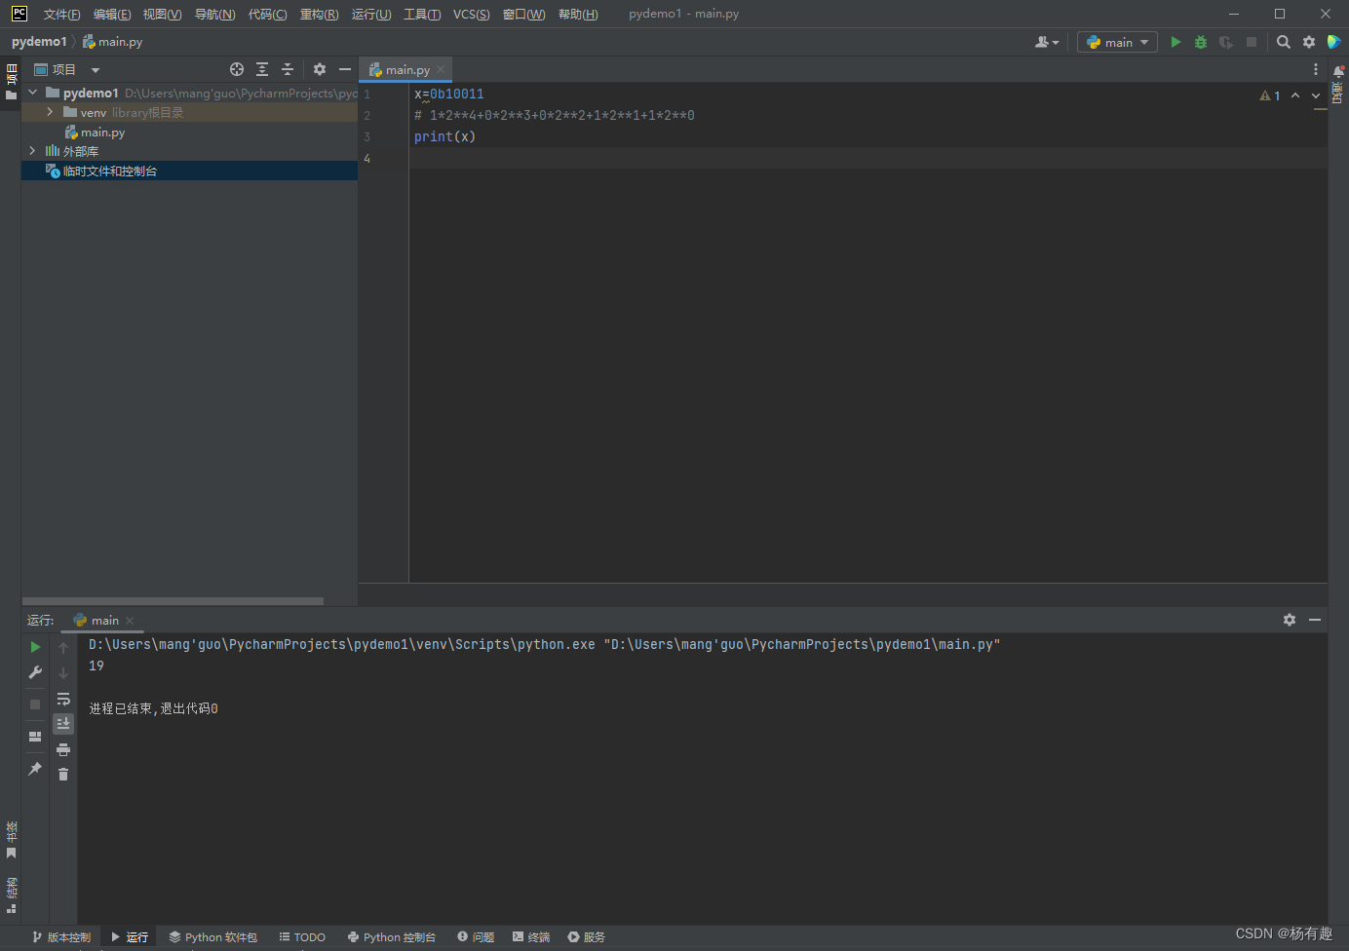Image resolution: width=1349 pixels, height=951 pixels.
Task: Open warning indicator showing 1 problem
Action: click(x=1270, y=95)
